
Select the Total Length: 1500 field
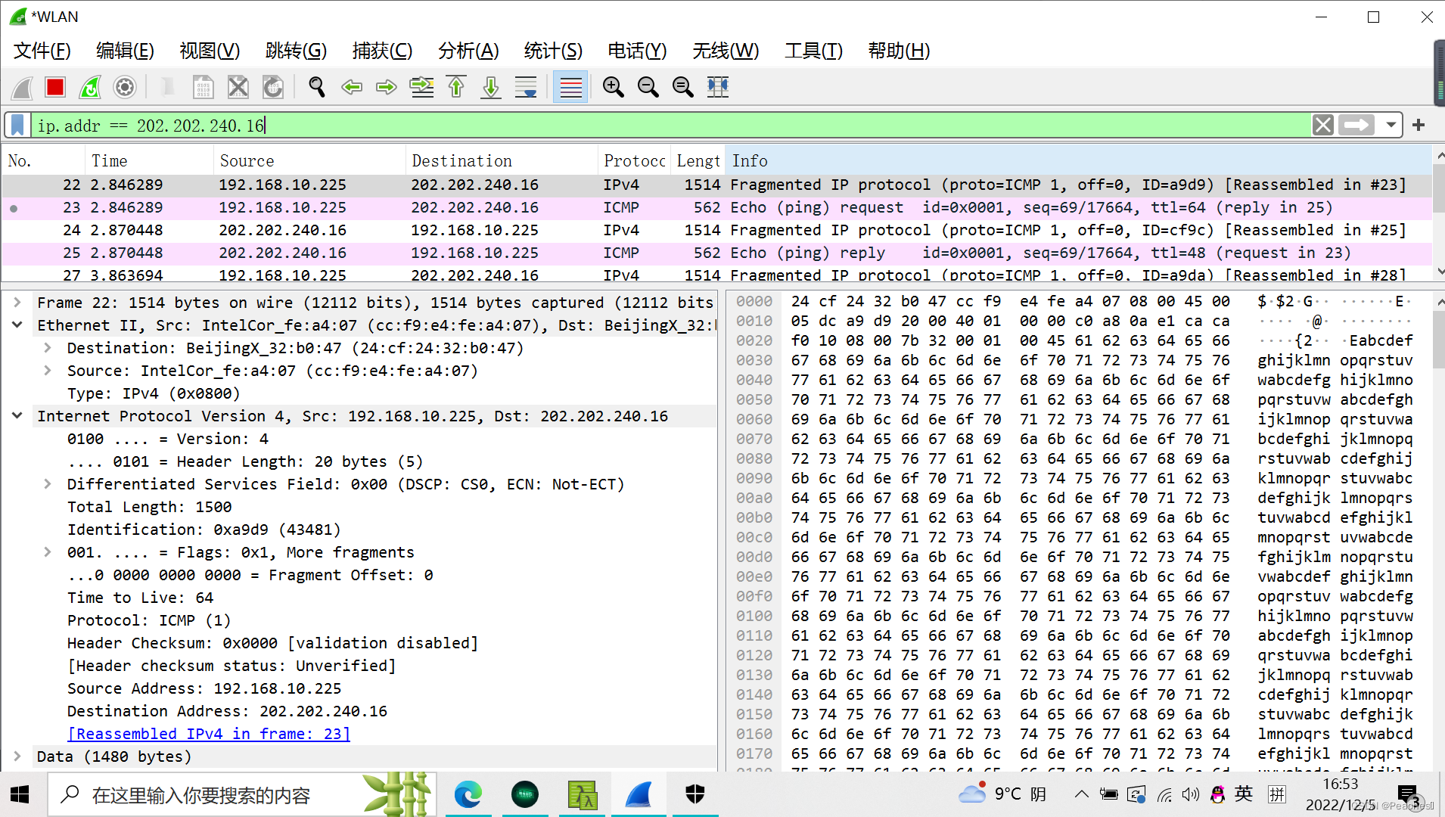(x=150, y=507)
